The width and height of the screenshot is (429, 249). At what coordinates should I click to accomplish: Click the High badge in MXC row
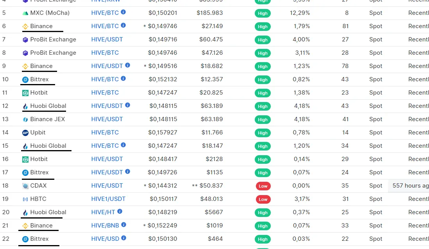tap(263, 13)
